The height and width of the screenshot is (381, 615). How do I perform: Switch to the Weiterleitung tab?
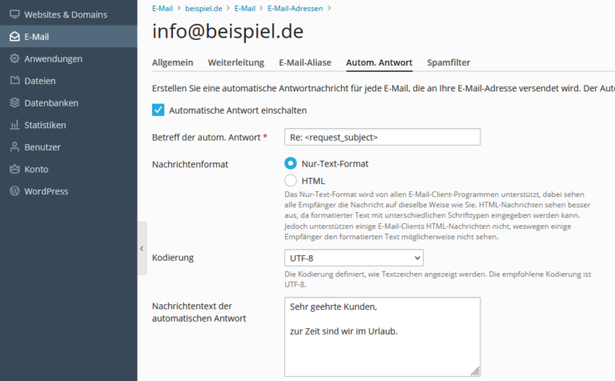point(235,62)
